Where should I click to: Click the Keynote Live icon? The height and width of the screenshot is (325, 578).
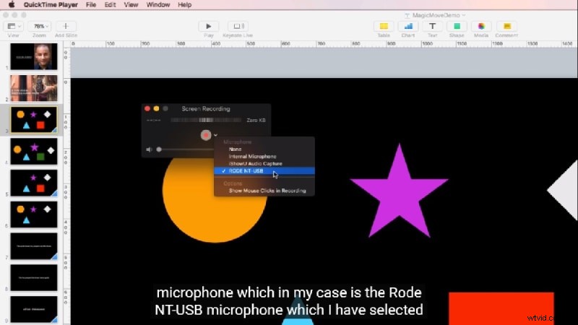[x=238, y=26]
